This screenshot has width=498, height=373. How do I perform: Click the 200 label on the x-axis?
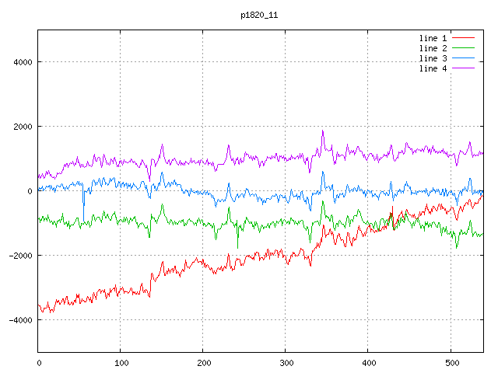[203, 361]
